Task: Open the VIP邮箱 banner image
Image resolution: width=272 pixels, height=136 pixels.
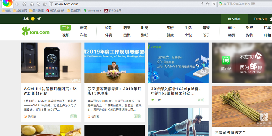Action: tap(178, 63)
